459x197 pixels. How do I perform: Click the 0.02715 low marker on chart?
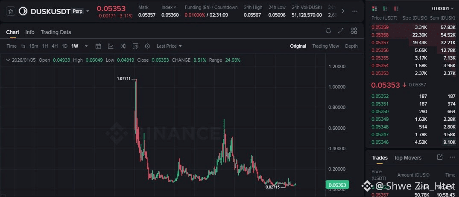[272, 187]
